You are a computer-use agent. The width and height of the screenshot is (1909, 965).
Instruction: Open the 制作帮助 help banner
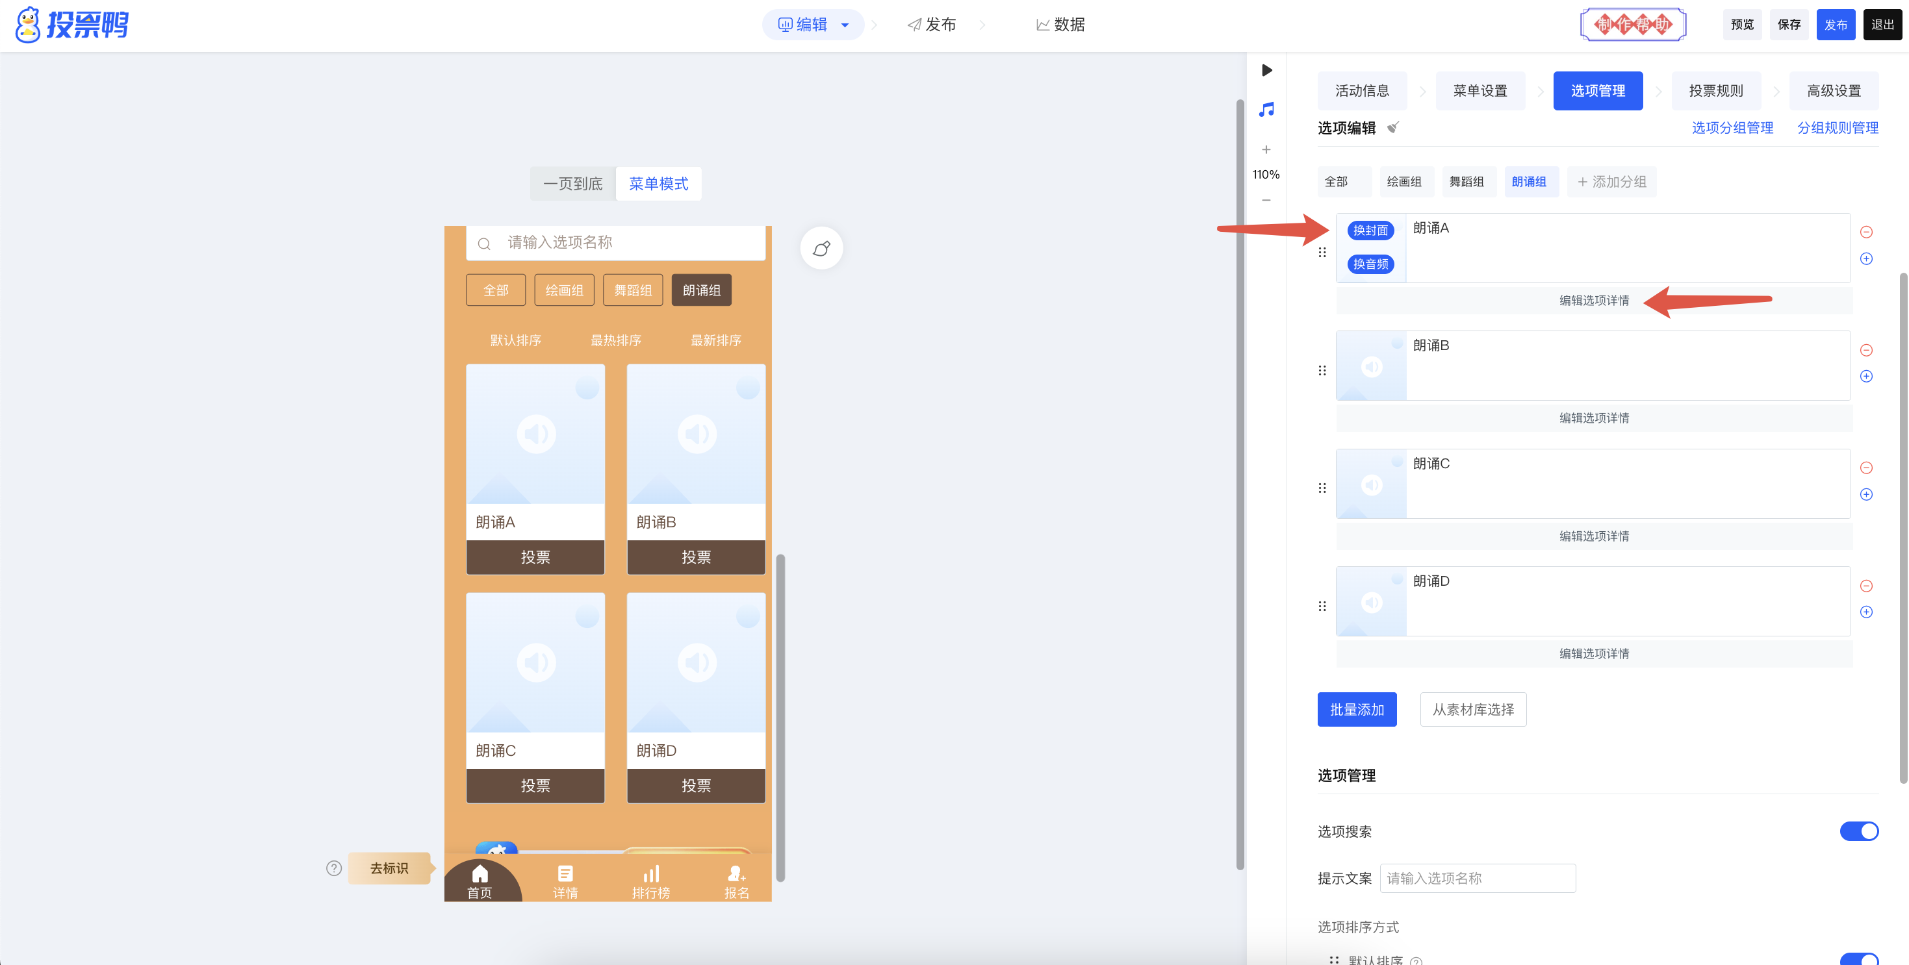click(1633, 25)
